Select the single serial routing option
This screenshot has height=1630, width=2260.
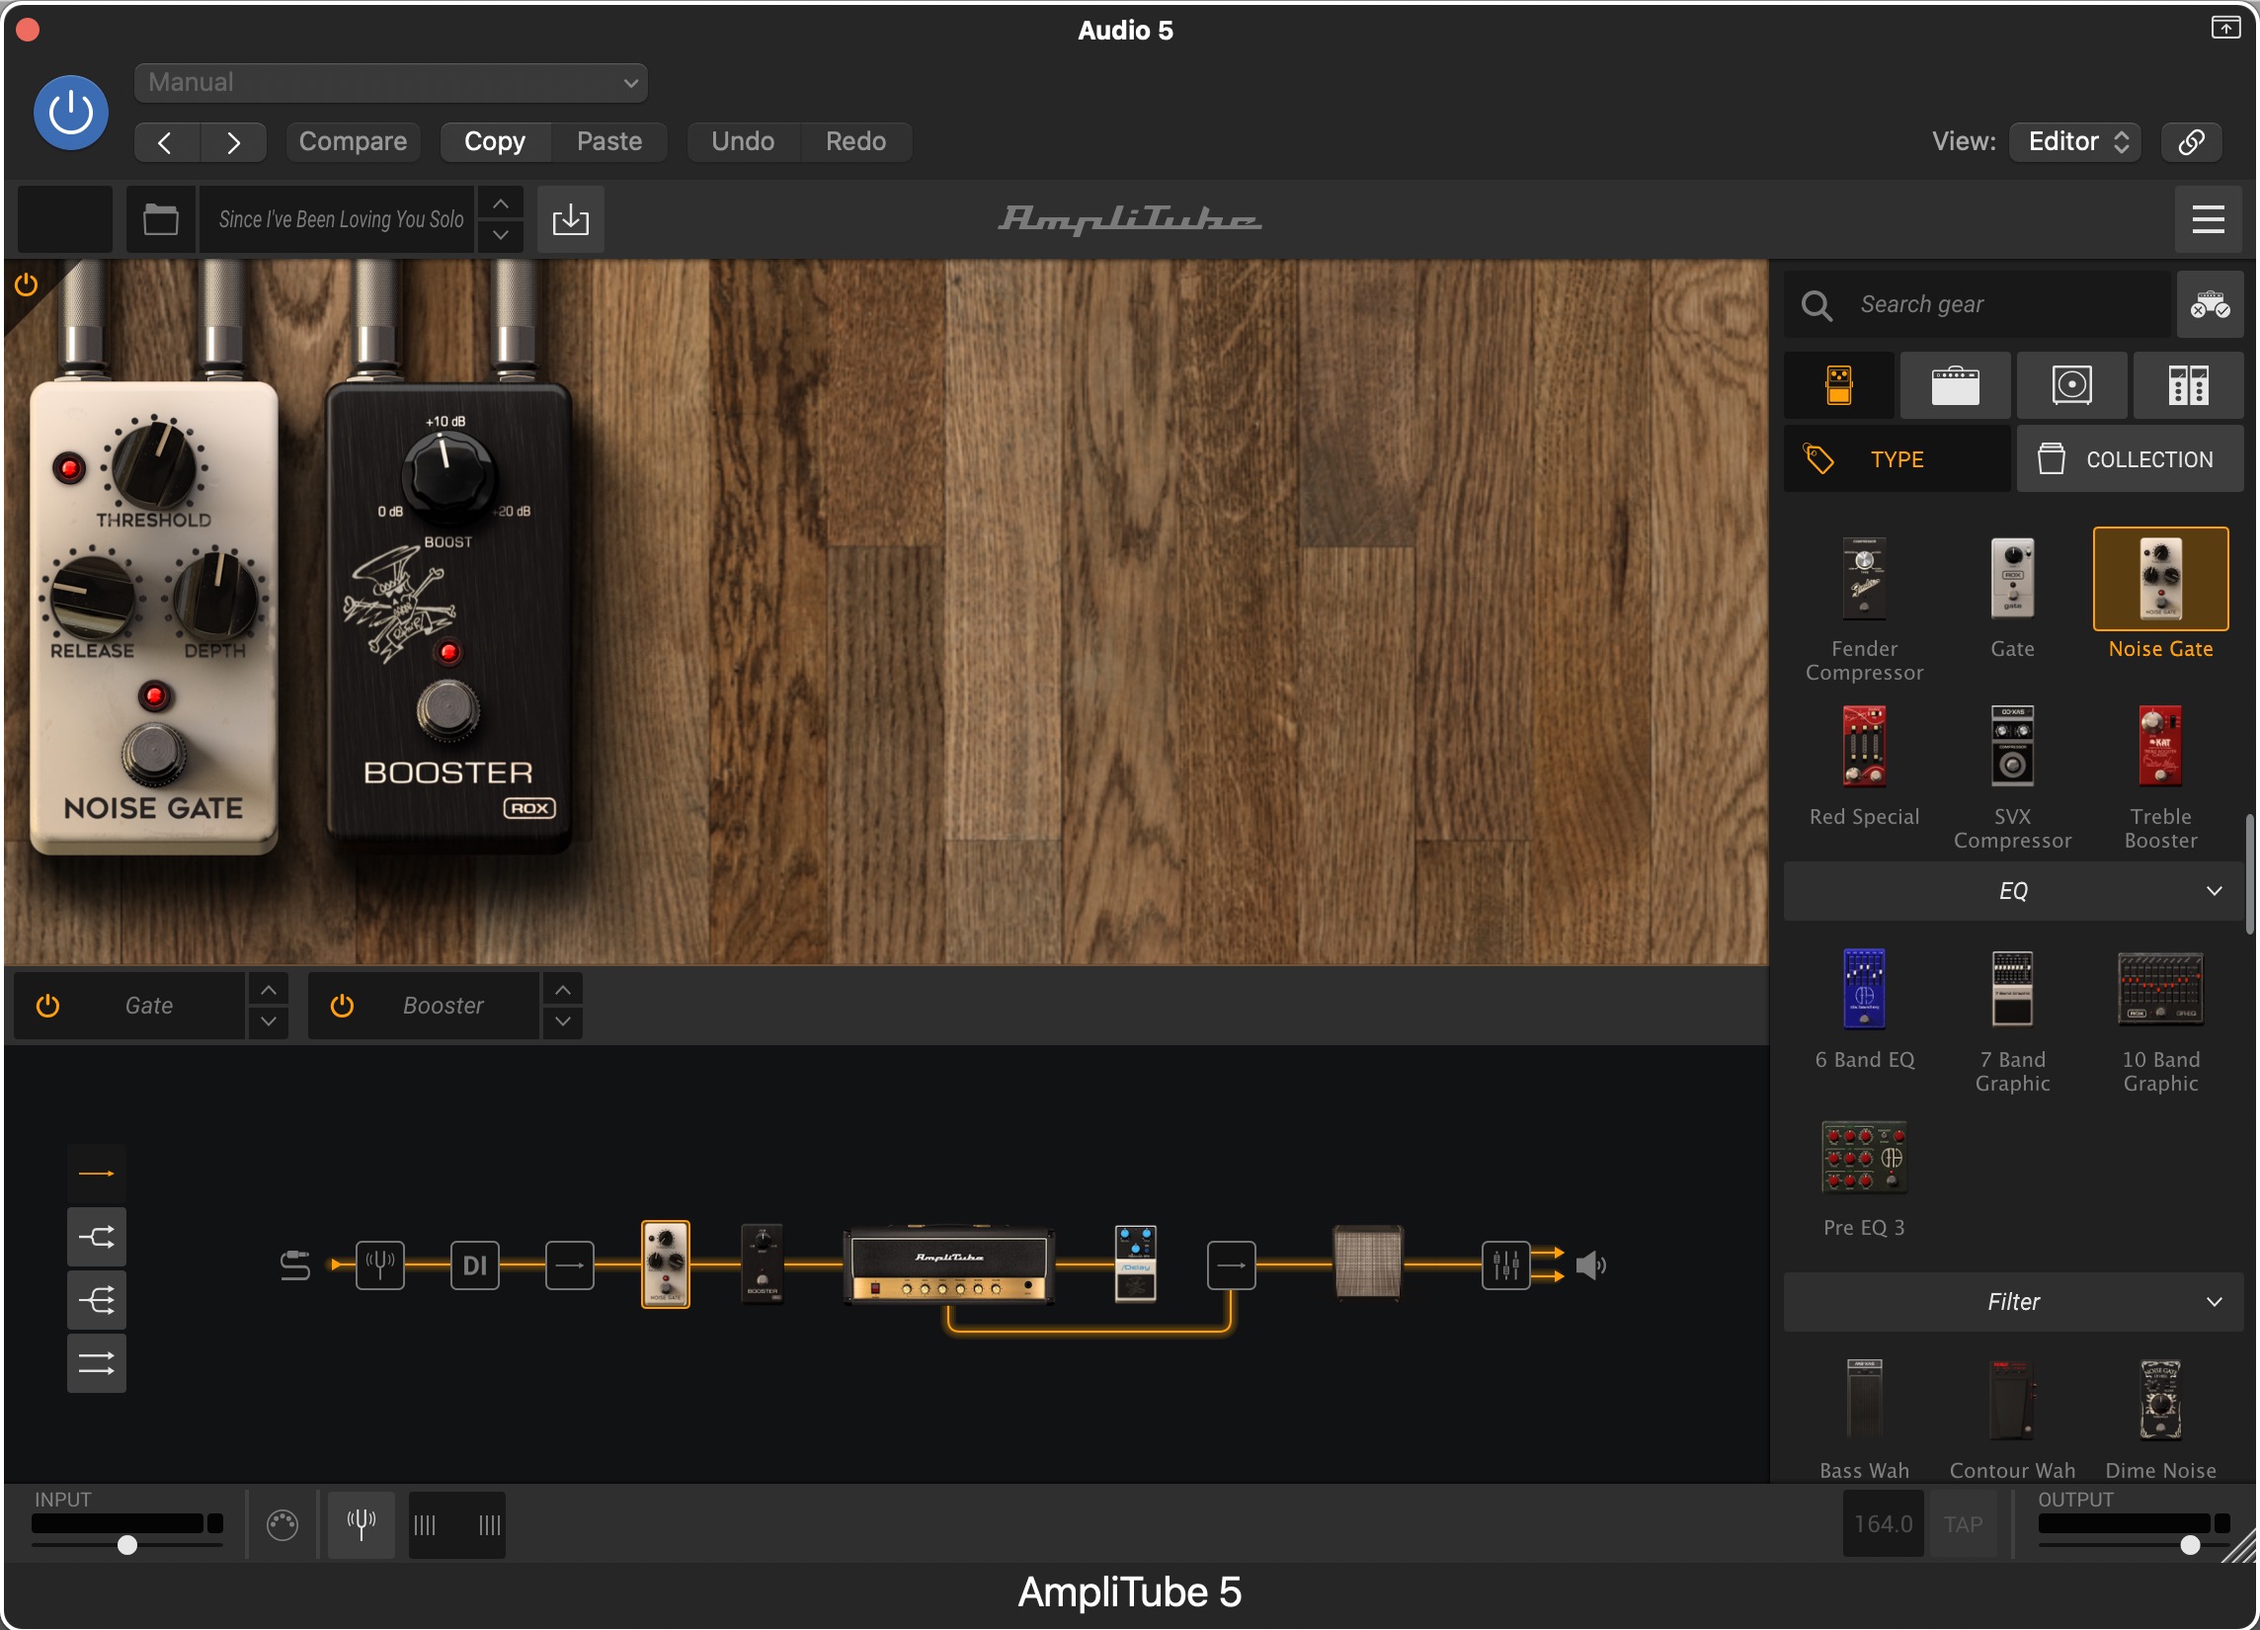click(x=97, y=1174)
